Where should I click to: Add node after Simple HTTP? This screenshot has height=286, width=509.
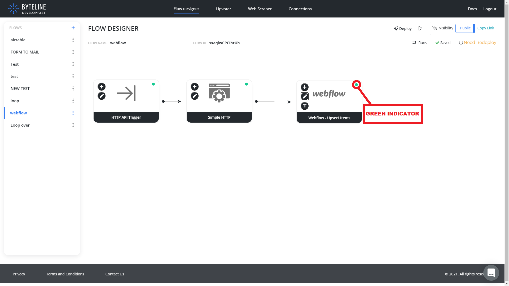[195, 87]
